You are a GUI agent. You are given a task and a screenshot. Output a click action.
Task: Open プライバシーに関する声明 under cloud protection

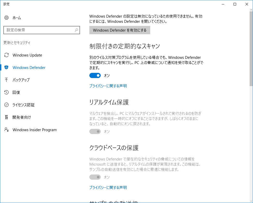pyautogui.click(x=108, y=187)
